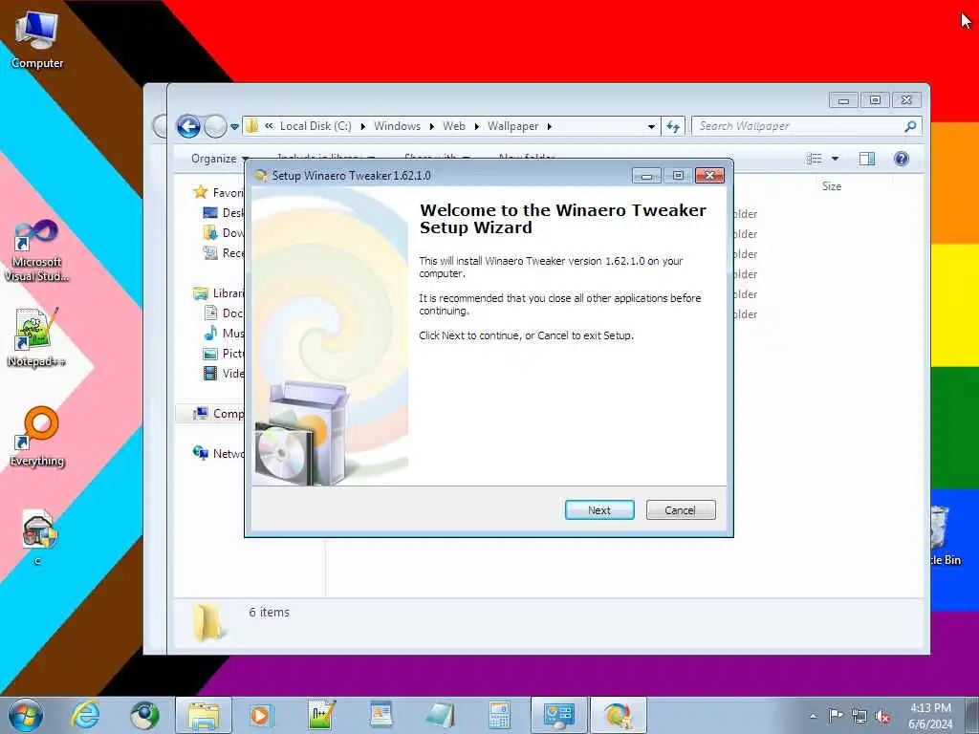Screen dimensions: 979x734
Task: Open the notepad icon on the taskbar
Action: click(440, 715)
